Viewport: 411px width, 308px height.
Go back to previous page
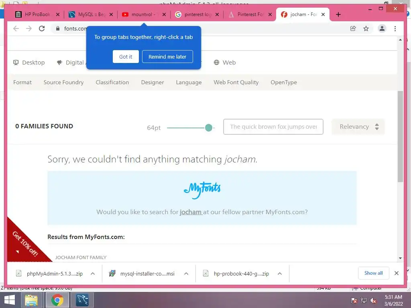click(x=16, y=28)
